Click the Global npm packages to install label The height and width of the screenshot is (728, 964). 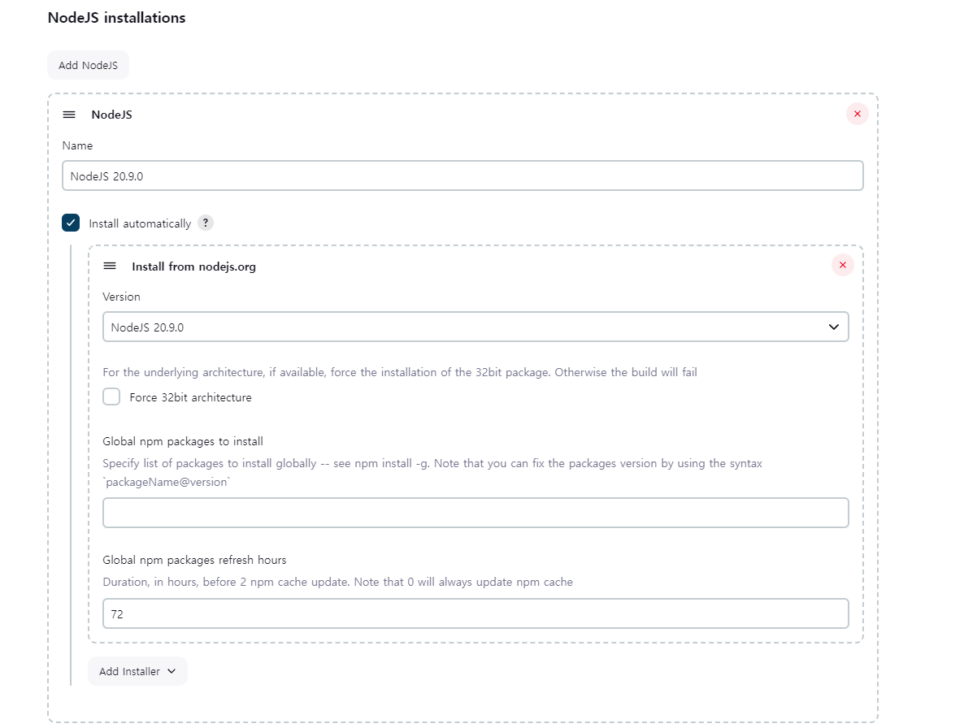tap(183, 441)
